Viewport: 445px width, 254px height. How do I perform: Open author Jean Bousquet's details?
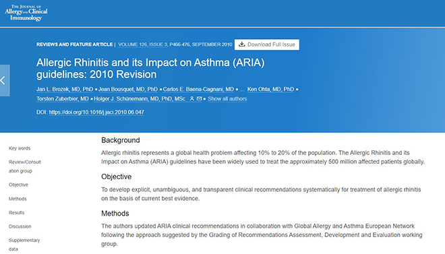128,90
